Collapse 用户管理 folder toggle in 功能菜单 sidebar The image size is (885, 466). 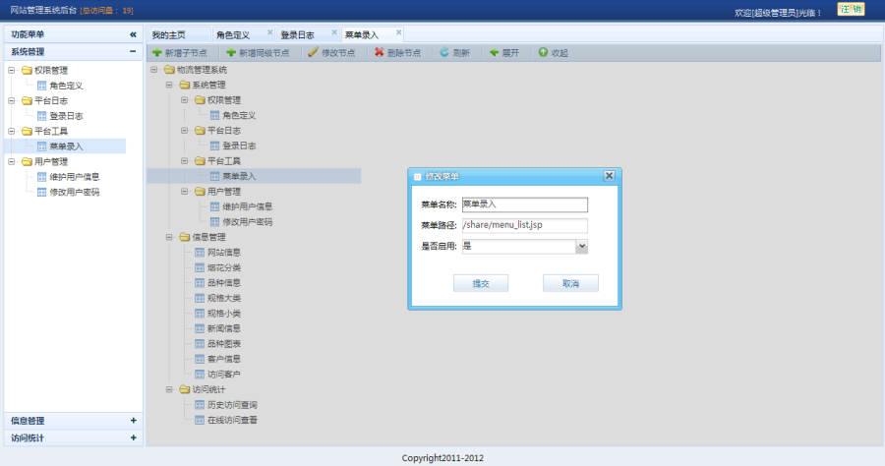pyautogui.click(x=11, y=161)
